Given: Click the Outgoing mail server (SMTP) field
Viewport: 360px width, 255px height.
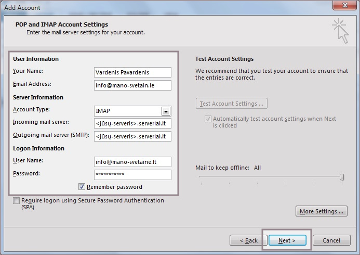Looking at the screenshot, I should tap(132, 136).
